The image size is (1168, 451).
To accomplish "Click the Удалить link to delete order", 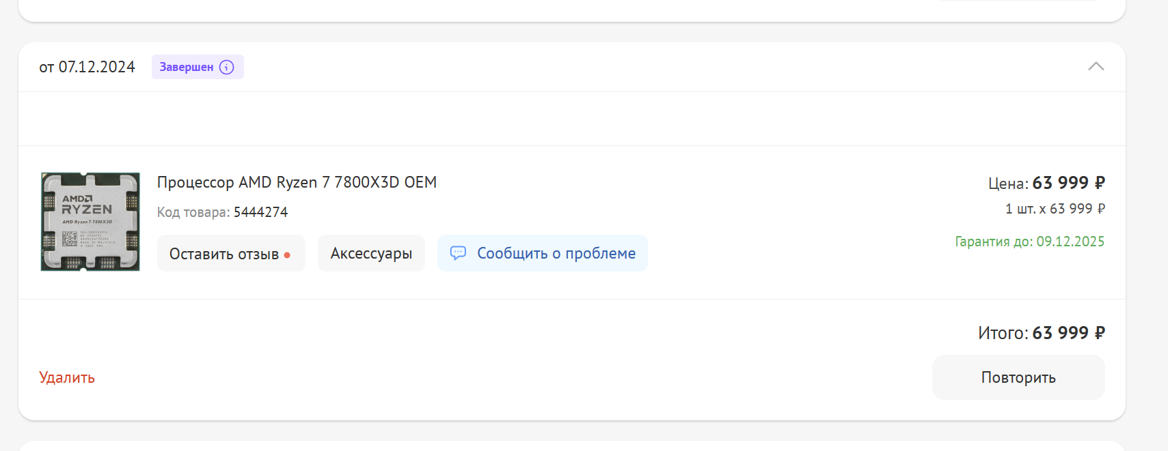I will pyautogui.click(x=67, y=377).
